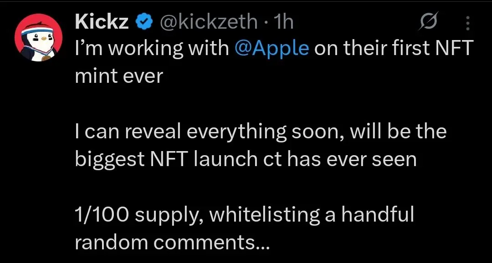Click the line "mint ever"

pyautogui.click(x=118, y=76)
